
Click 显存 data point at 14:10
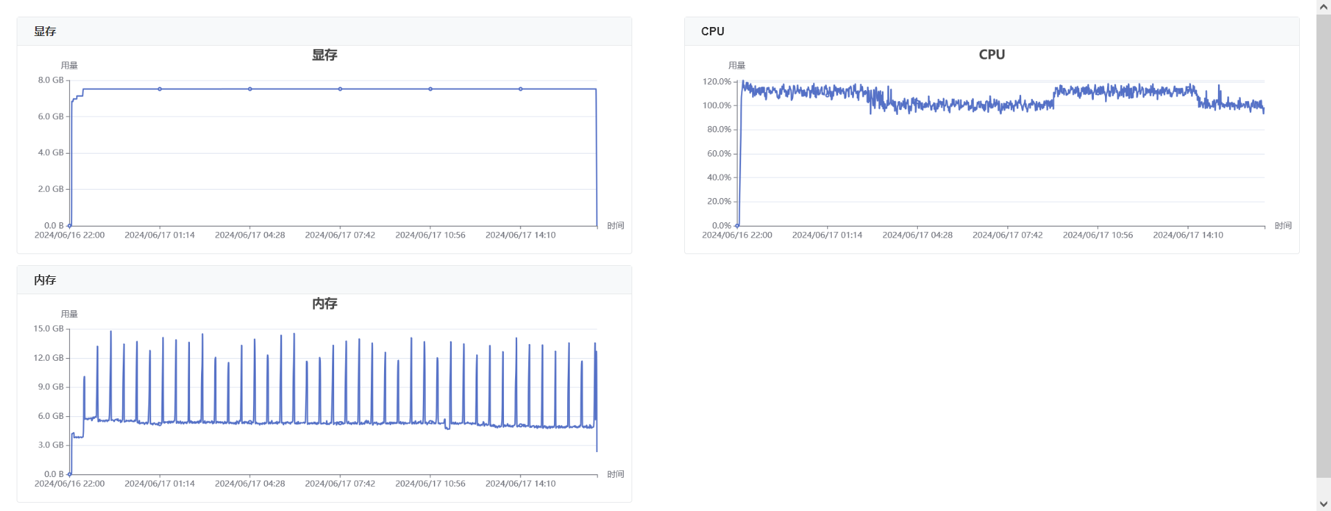coord(521,89)
